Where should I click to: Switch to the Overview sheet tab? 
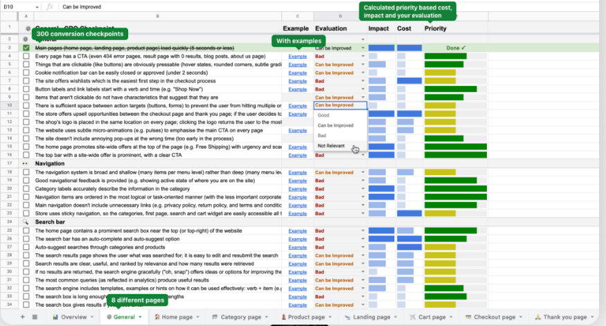coord(73,317)
